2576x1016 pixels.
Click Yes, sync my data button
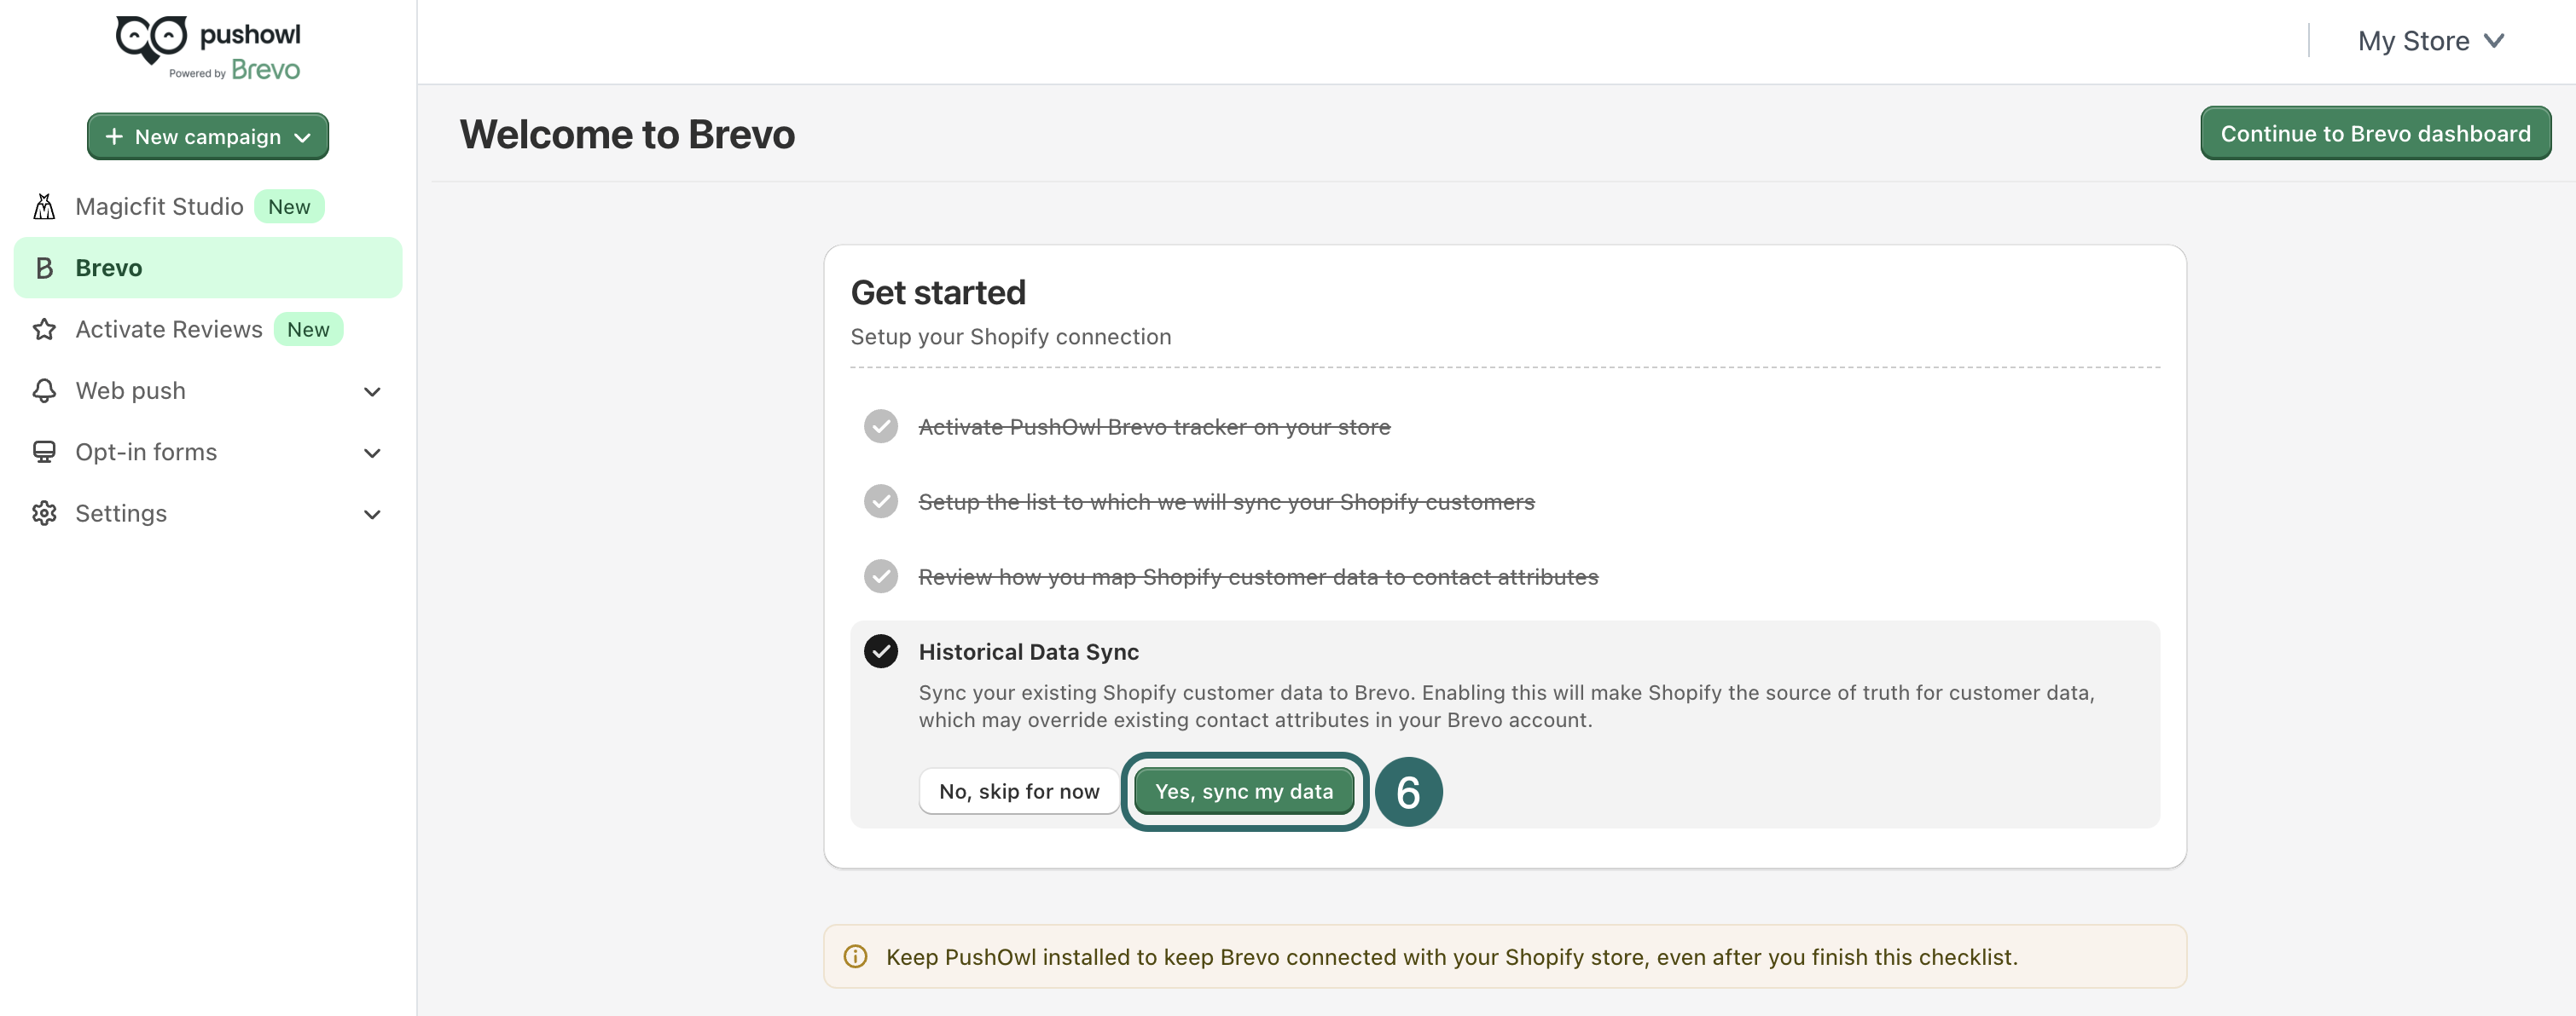1244,791
